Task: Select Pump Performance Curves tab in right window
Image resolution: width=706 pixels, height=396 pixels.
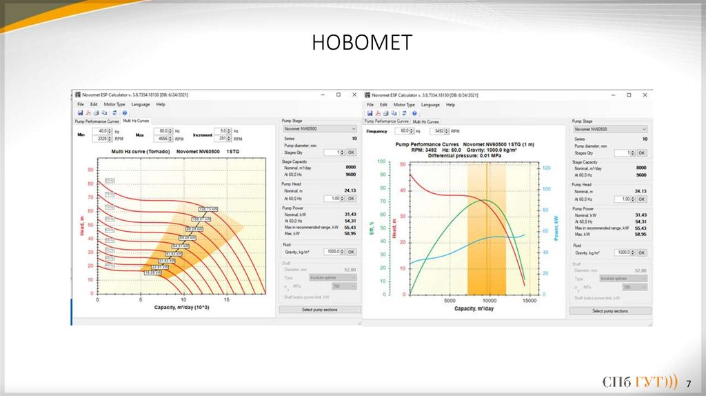Action: (387, 121)
